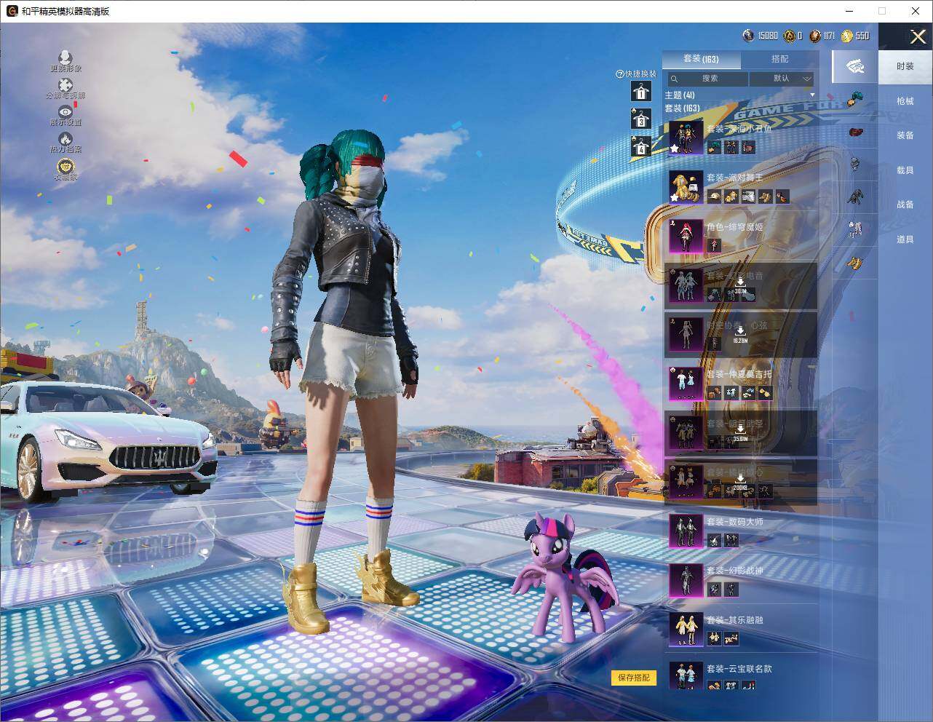Click the emulator app icon in title bar
Image resolution: width=933 pixels, height=722 pixels.
pyautogui.click(x=12, y=11)
